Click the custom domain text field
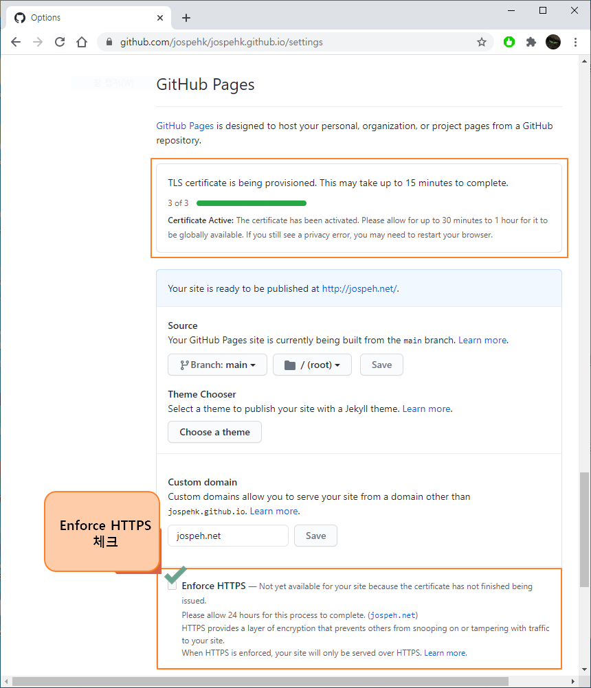This screenshot has height=688, width=591. (x=228, y=536)
